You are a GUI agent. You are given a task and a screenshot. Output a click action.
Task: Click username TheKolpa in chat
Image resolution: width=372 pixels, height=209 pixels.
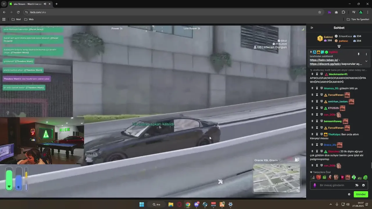tap(334, 134)
